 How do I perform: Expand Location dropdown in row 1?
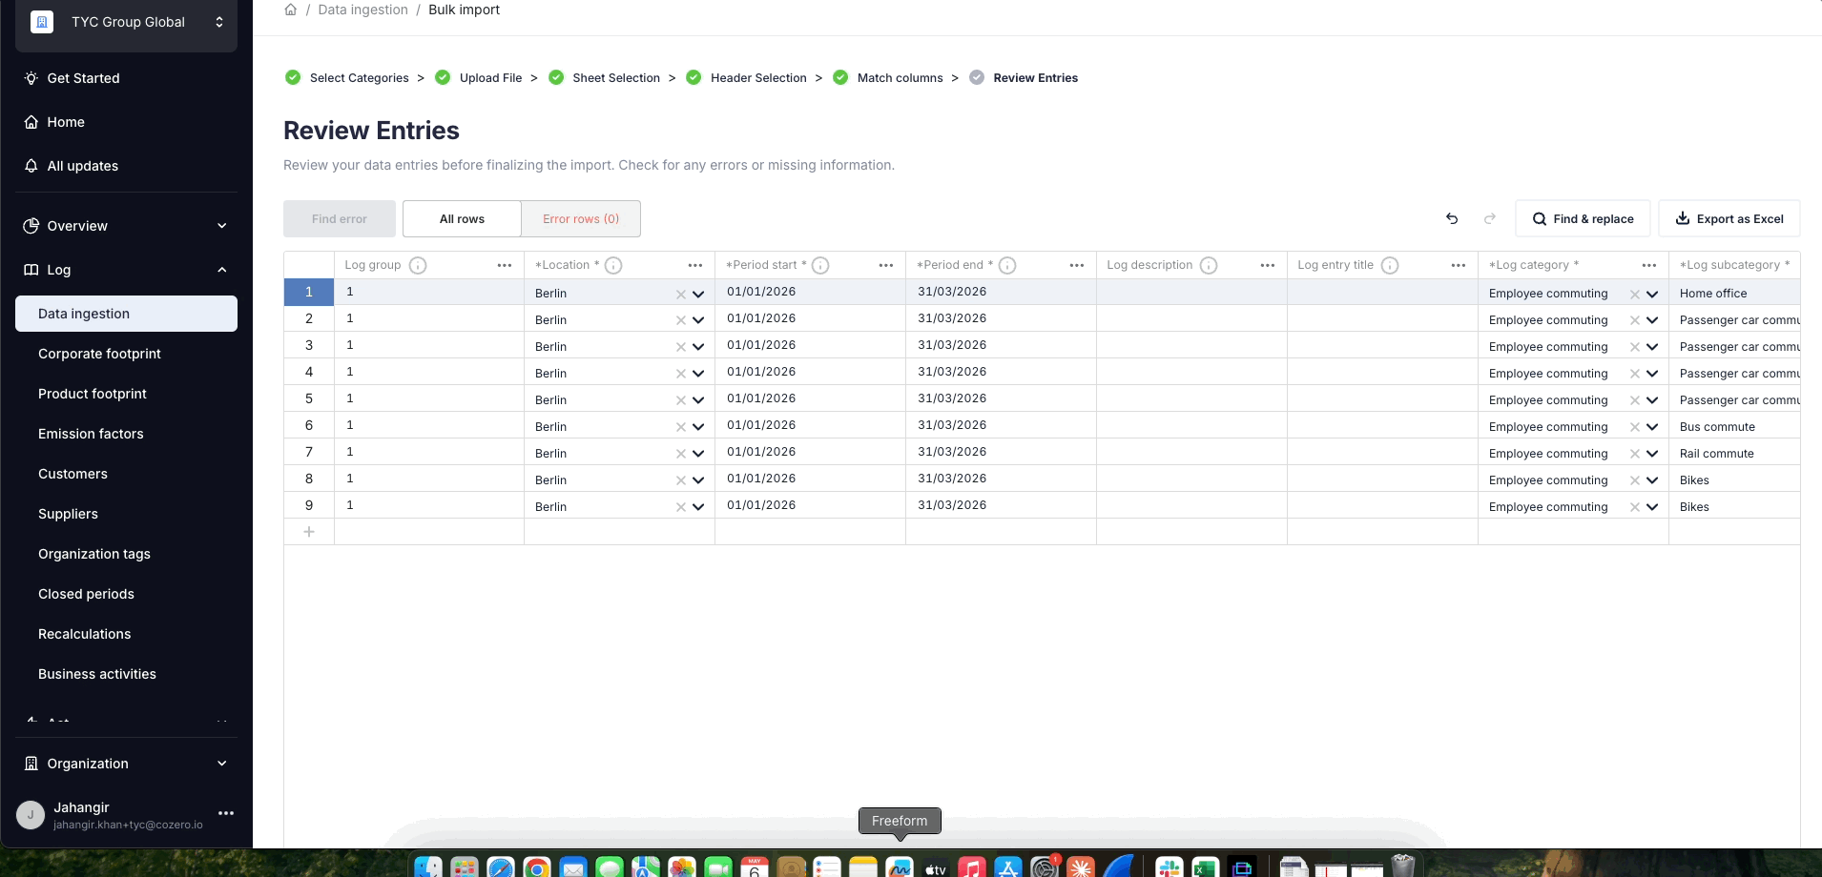[x=698, y=294]
